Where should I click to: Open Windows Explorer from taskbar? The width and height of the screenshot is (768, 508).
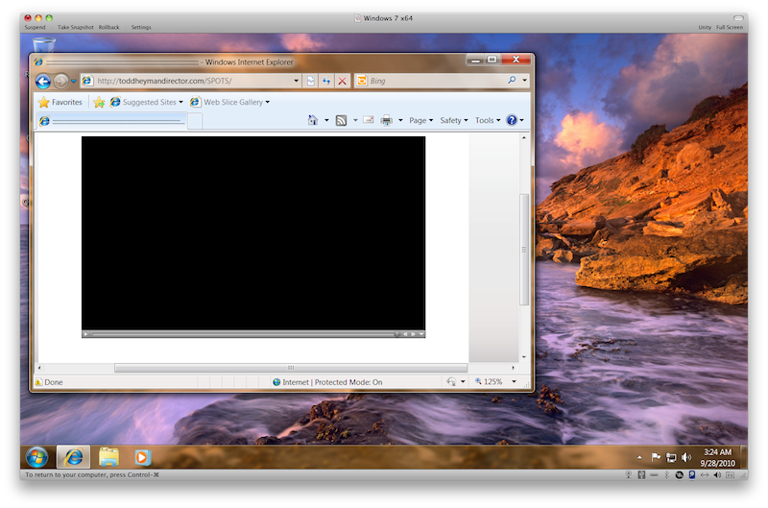pyautogui.click(x=108, y=457)
